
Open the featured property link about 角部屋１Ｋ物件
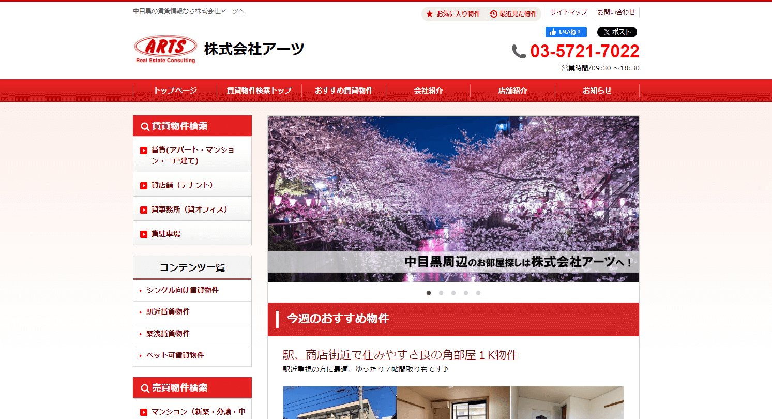pyautogui.click(x=400, y=355)
